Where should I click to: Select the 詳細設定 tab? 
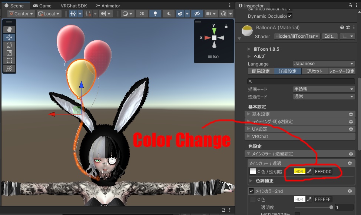288,71
